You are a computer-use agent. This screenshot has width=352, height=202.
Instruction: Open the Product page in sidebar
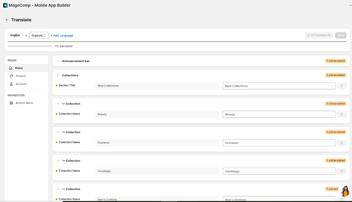(20, 76)
